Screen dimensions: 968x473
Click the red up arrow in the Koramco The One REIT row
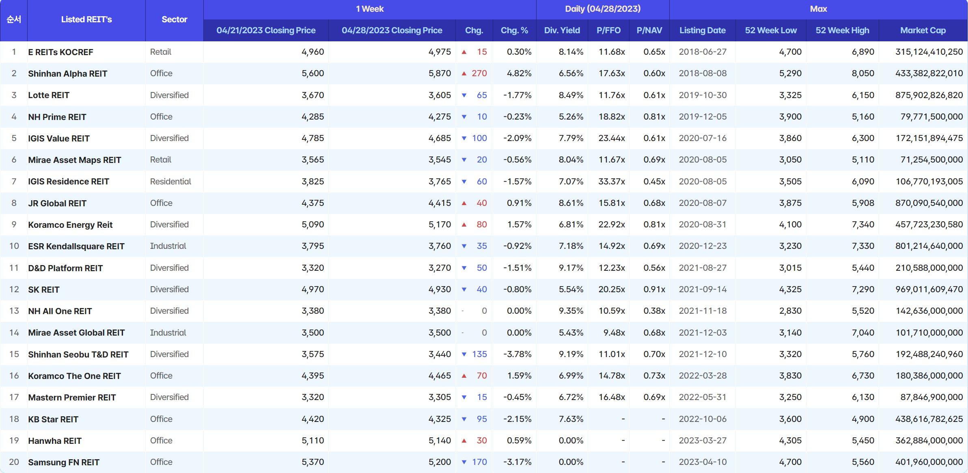pos(464,376)
